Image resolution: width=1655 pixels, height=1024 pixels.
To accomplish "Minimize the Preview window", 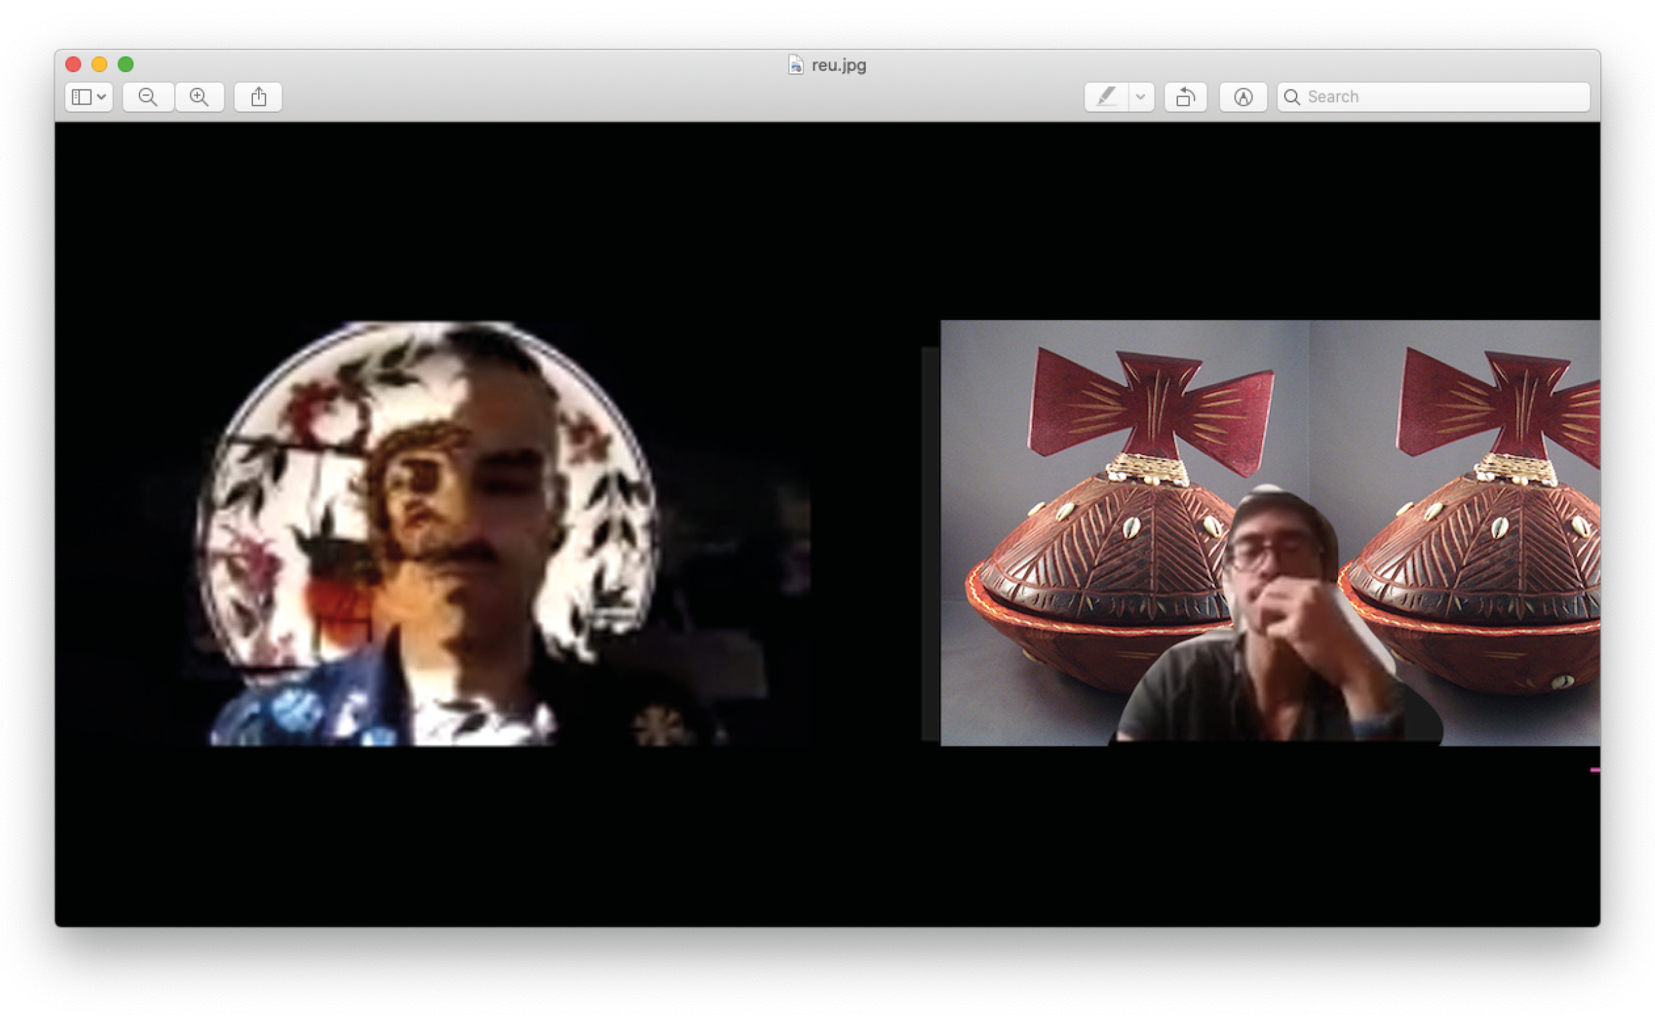I will tap(99, 64).
